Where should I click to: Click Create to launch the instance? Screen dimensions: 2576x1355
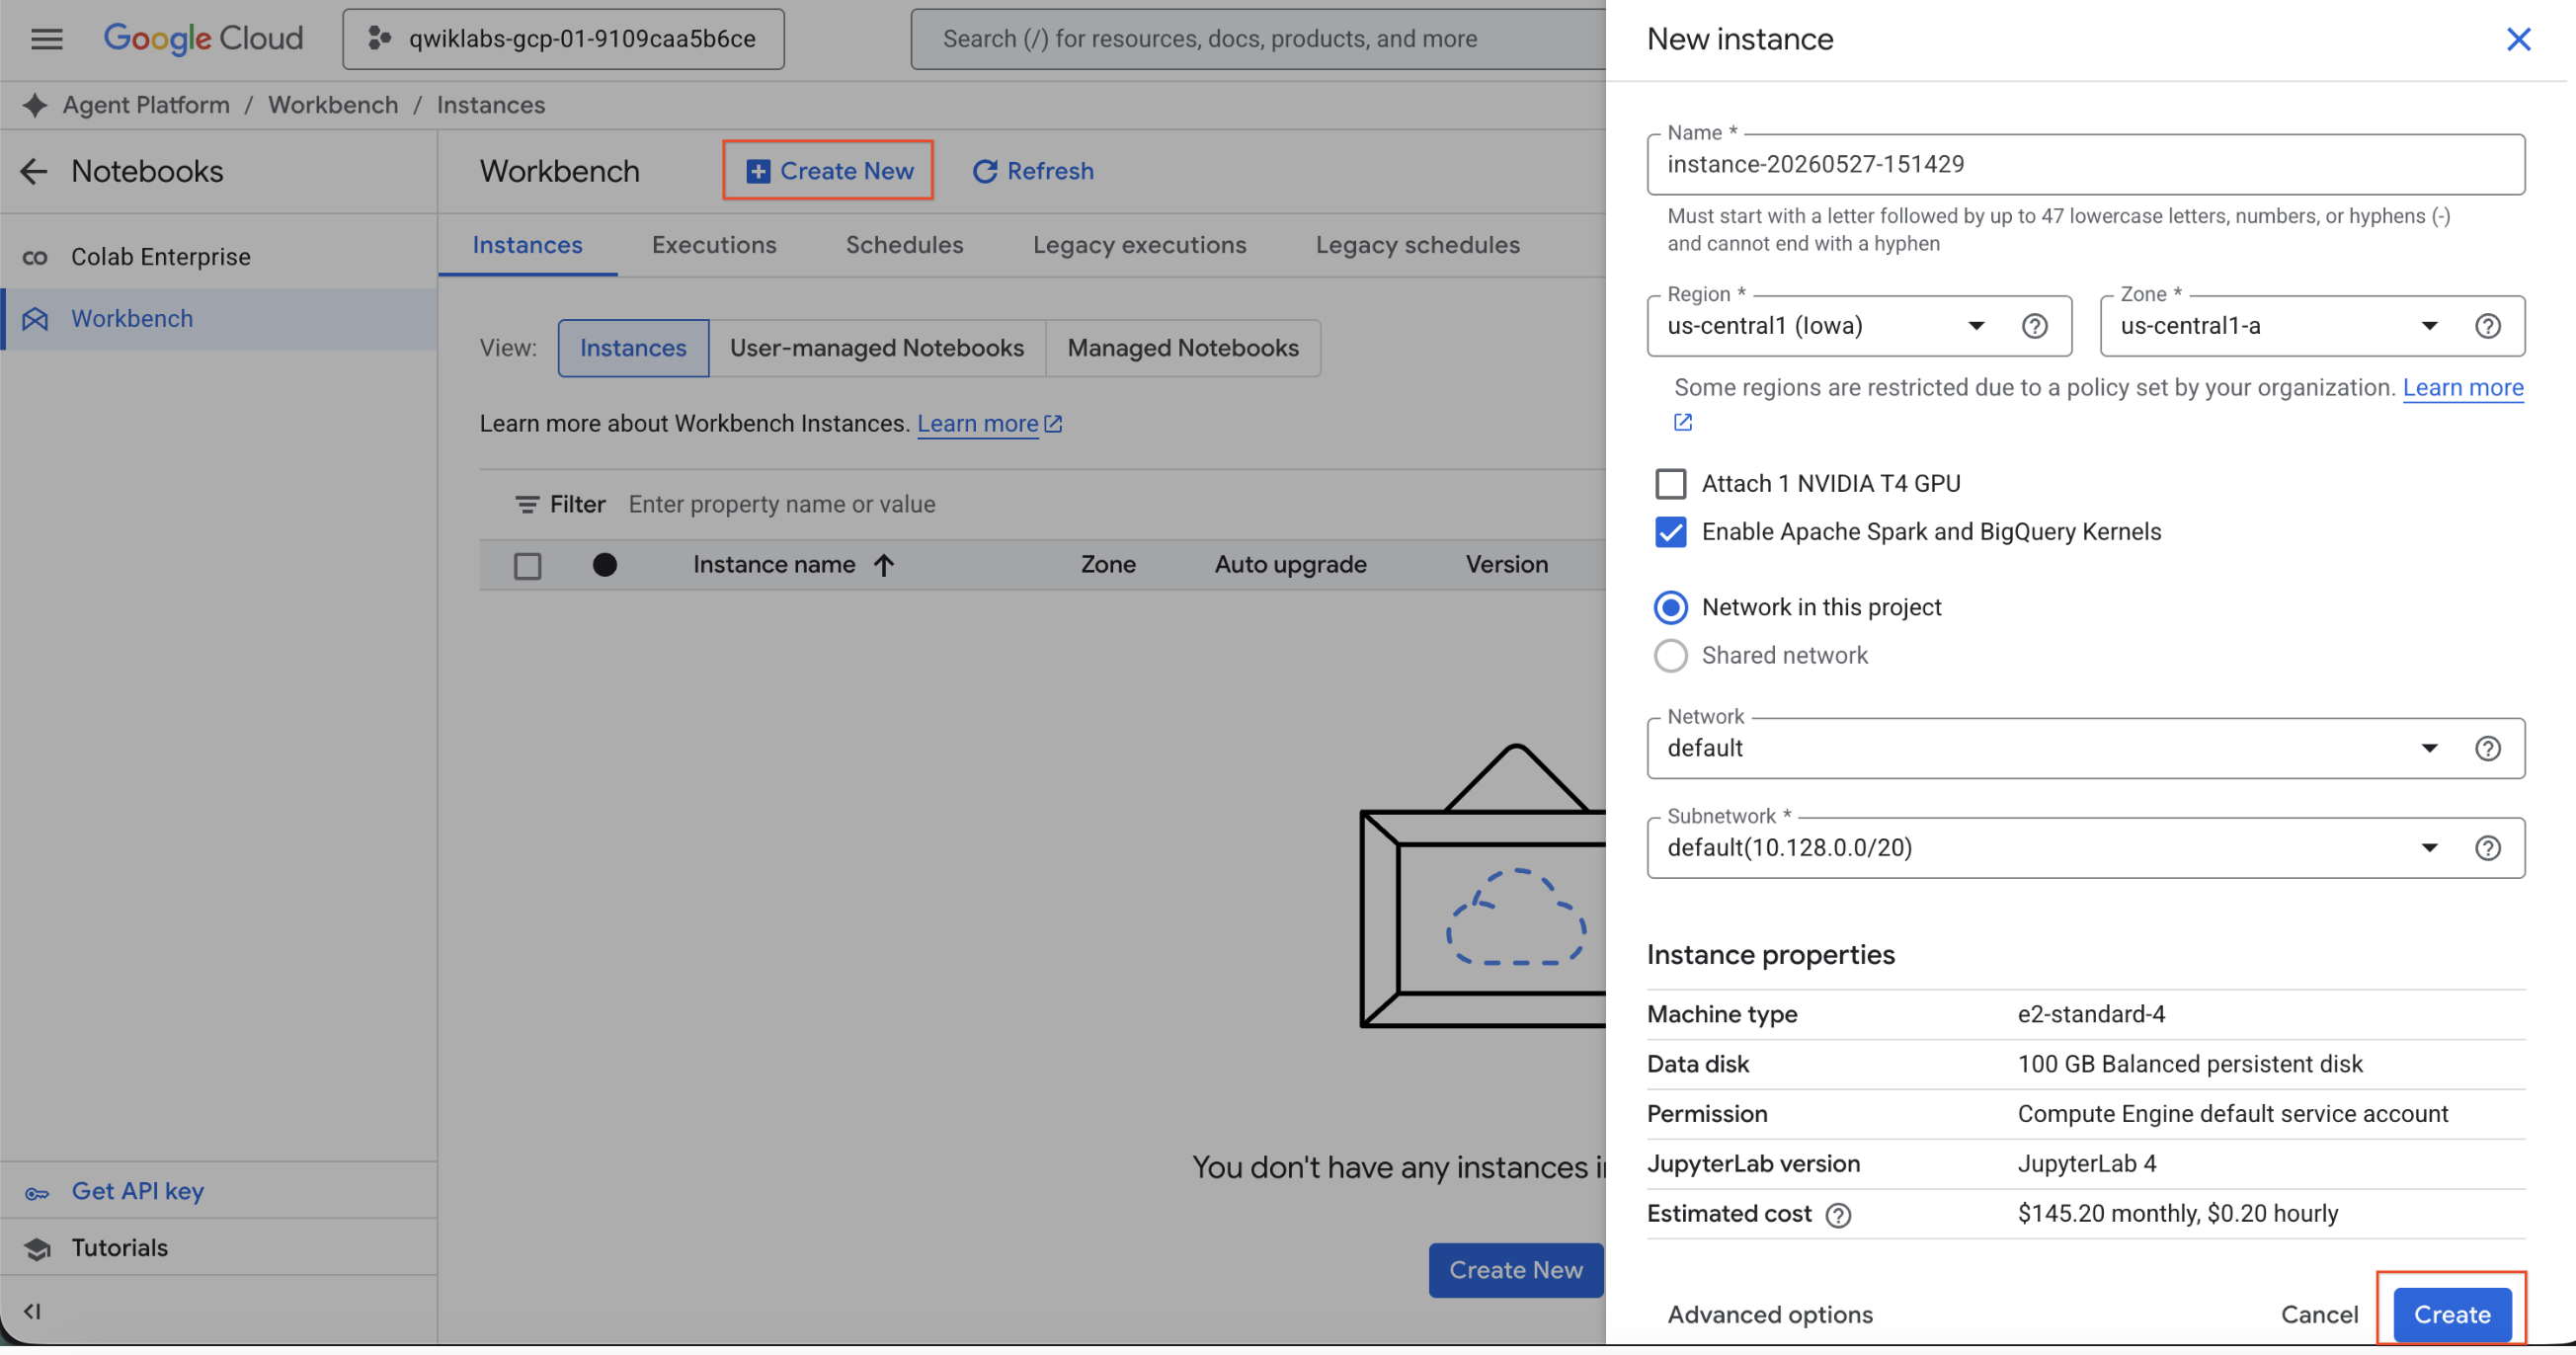tap(2452, 1316)
